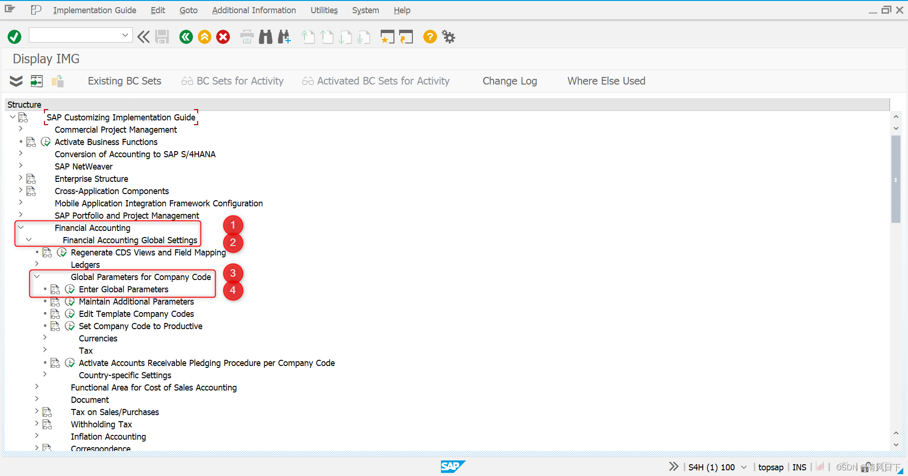Open the Goto menu
This screenshot has width=908, height=476.
(188, 10)
